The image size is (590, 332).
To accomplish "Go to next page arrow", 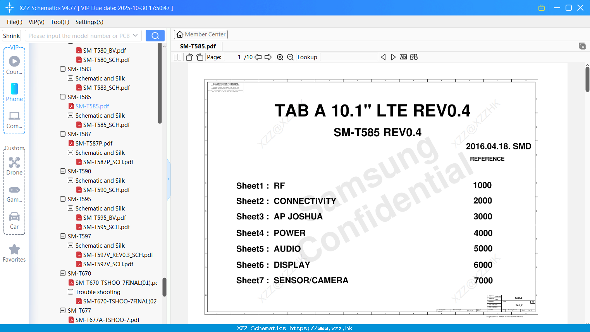I will tap(268, 57).
